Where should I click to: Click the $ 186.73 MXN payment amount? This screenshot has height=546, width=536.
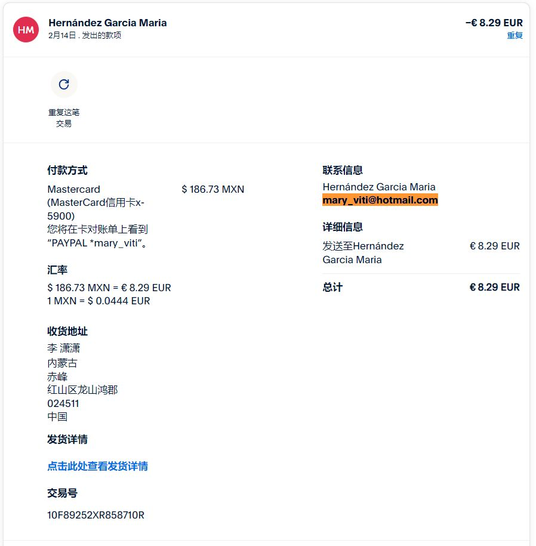pyautogui.click(x=213, y=190)
